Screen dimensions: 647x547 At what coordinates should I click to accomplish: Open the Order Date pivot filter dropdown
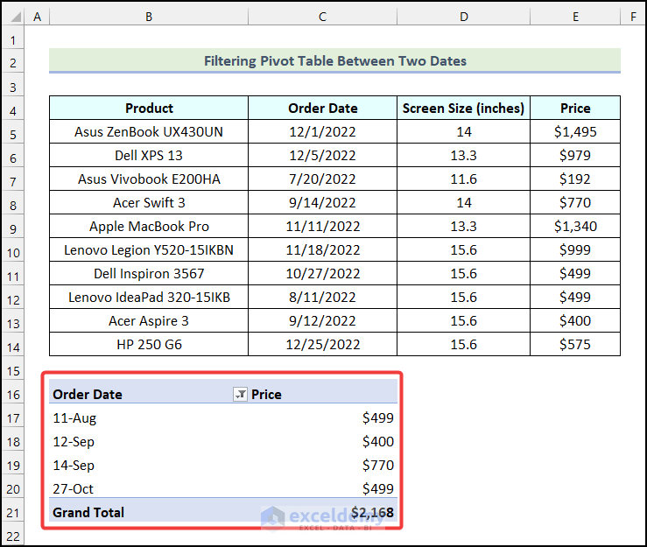240,395
